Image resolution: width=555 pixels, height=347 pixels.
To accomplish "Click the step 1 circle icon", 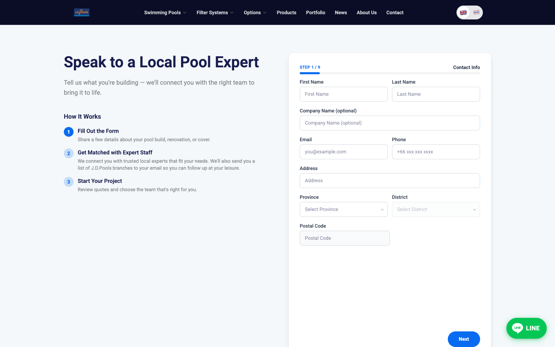I will [69, 132].
